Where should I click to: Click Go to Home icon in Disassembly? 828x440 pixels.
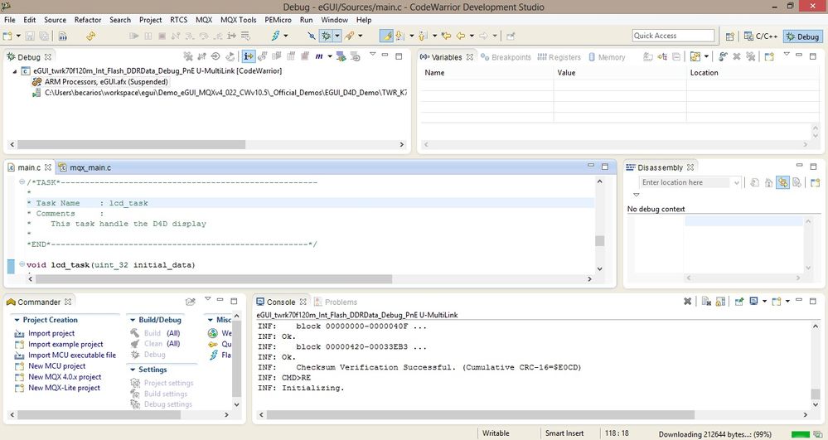pyautogui.click(x=769, y=182)
